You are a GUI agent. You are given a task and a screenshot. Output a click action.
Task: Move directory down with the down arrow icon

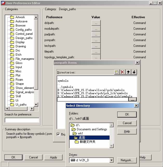[134, 72]
